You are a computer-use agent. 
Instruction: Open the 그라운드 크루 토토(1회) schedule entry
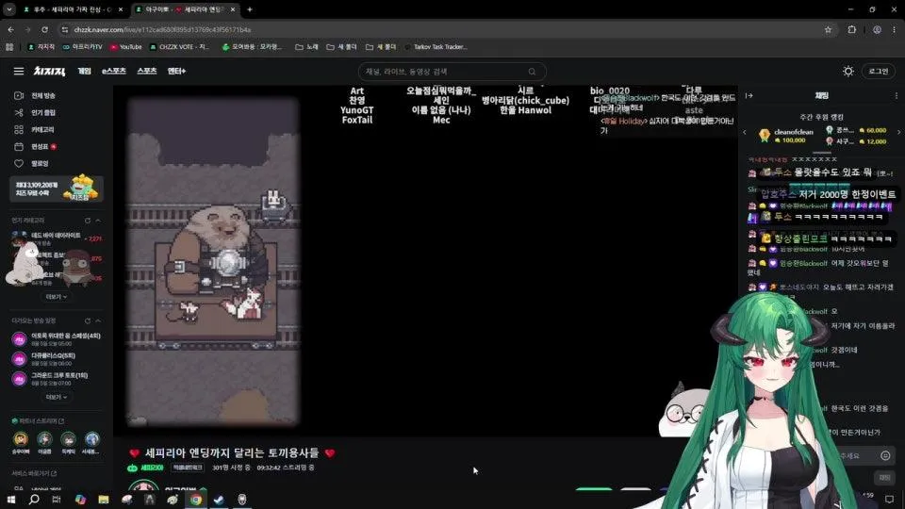(x=56, y=379)
